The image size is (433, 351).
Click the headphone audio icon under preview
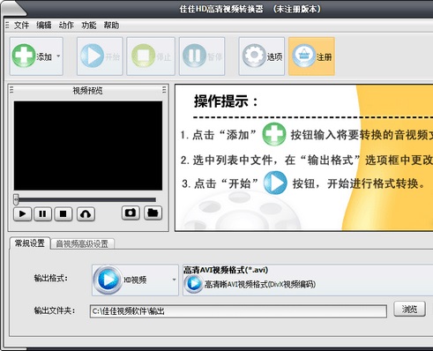tap(86, 213)
